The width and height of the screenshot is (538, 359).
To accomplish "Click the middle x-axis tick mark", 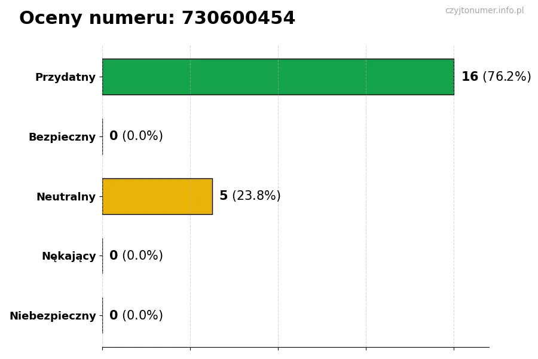I will (x=278, y=348).
